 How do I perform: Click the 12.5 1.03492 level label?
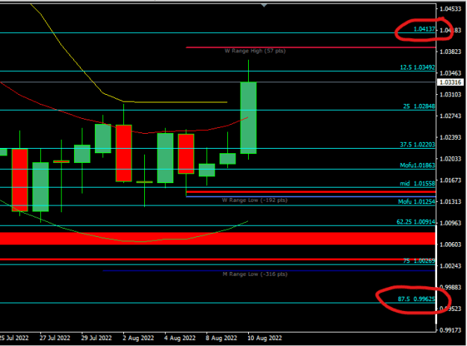tap(417, 67)
